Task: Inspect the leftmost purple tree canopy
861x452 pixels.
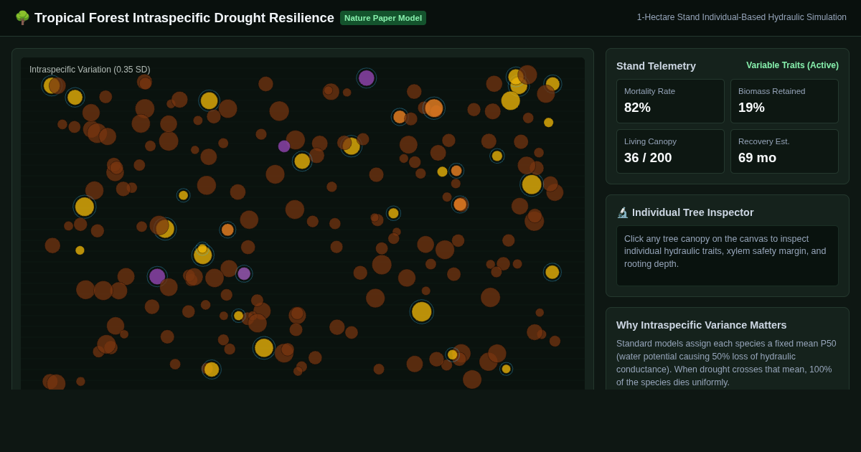Action: coord(157,277)
